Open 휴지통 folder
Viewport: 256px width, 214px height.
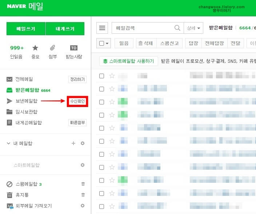click(x=22, y=195)
